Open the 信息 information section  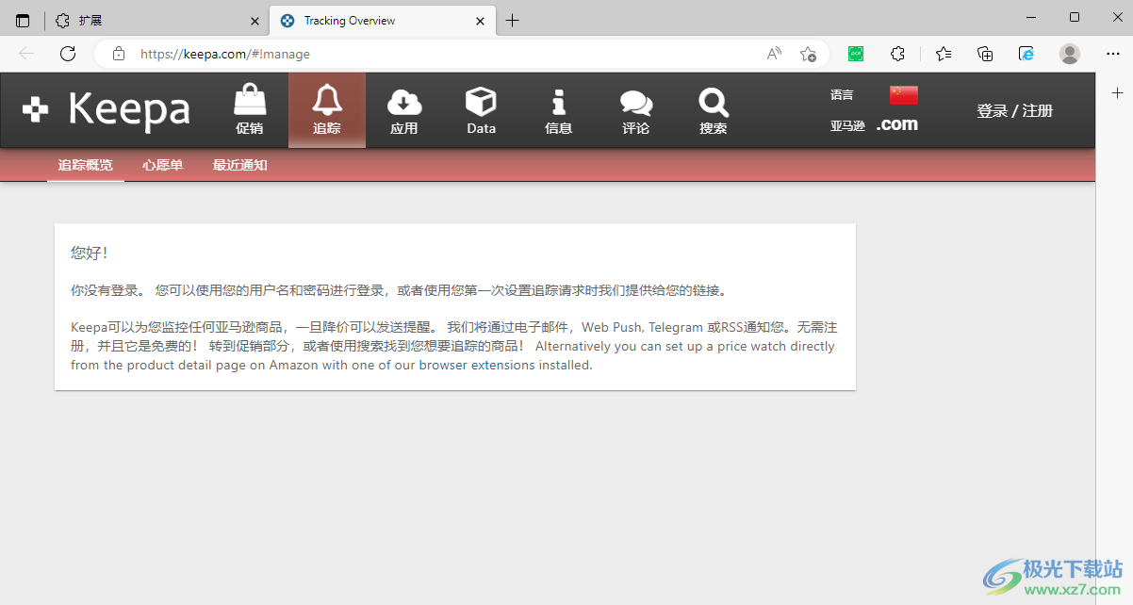click(559, 110)
